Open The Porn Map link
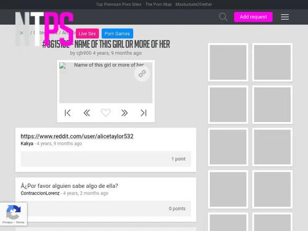 (x=158, y=4)
